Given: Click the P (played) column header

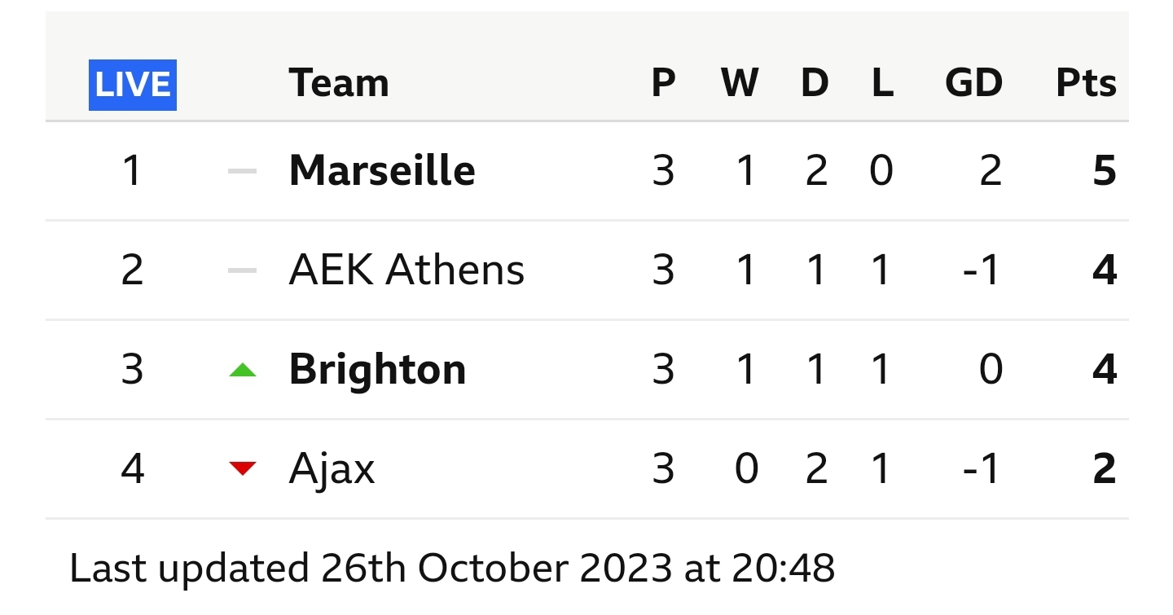Looking at the screenshot, I should [x=664, y=83].
